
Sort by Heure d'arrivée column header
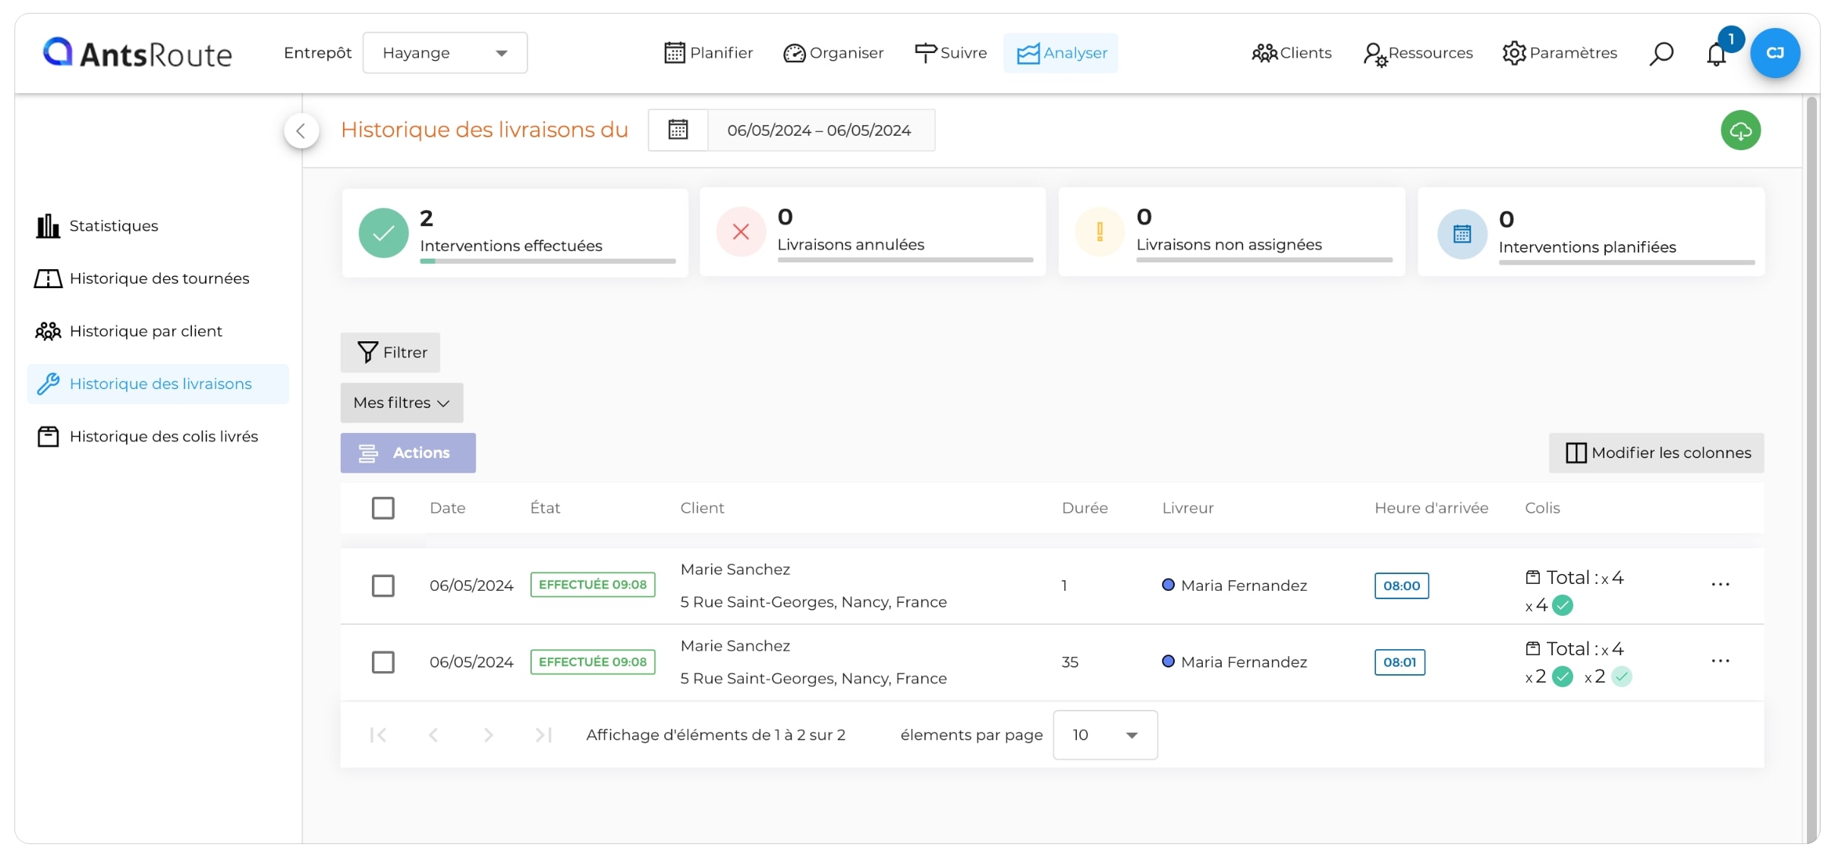1431,508
